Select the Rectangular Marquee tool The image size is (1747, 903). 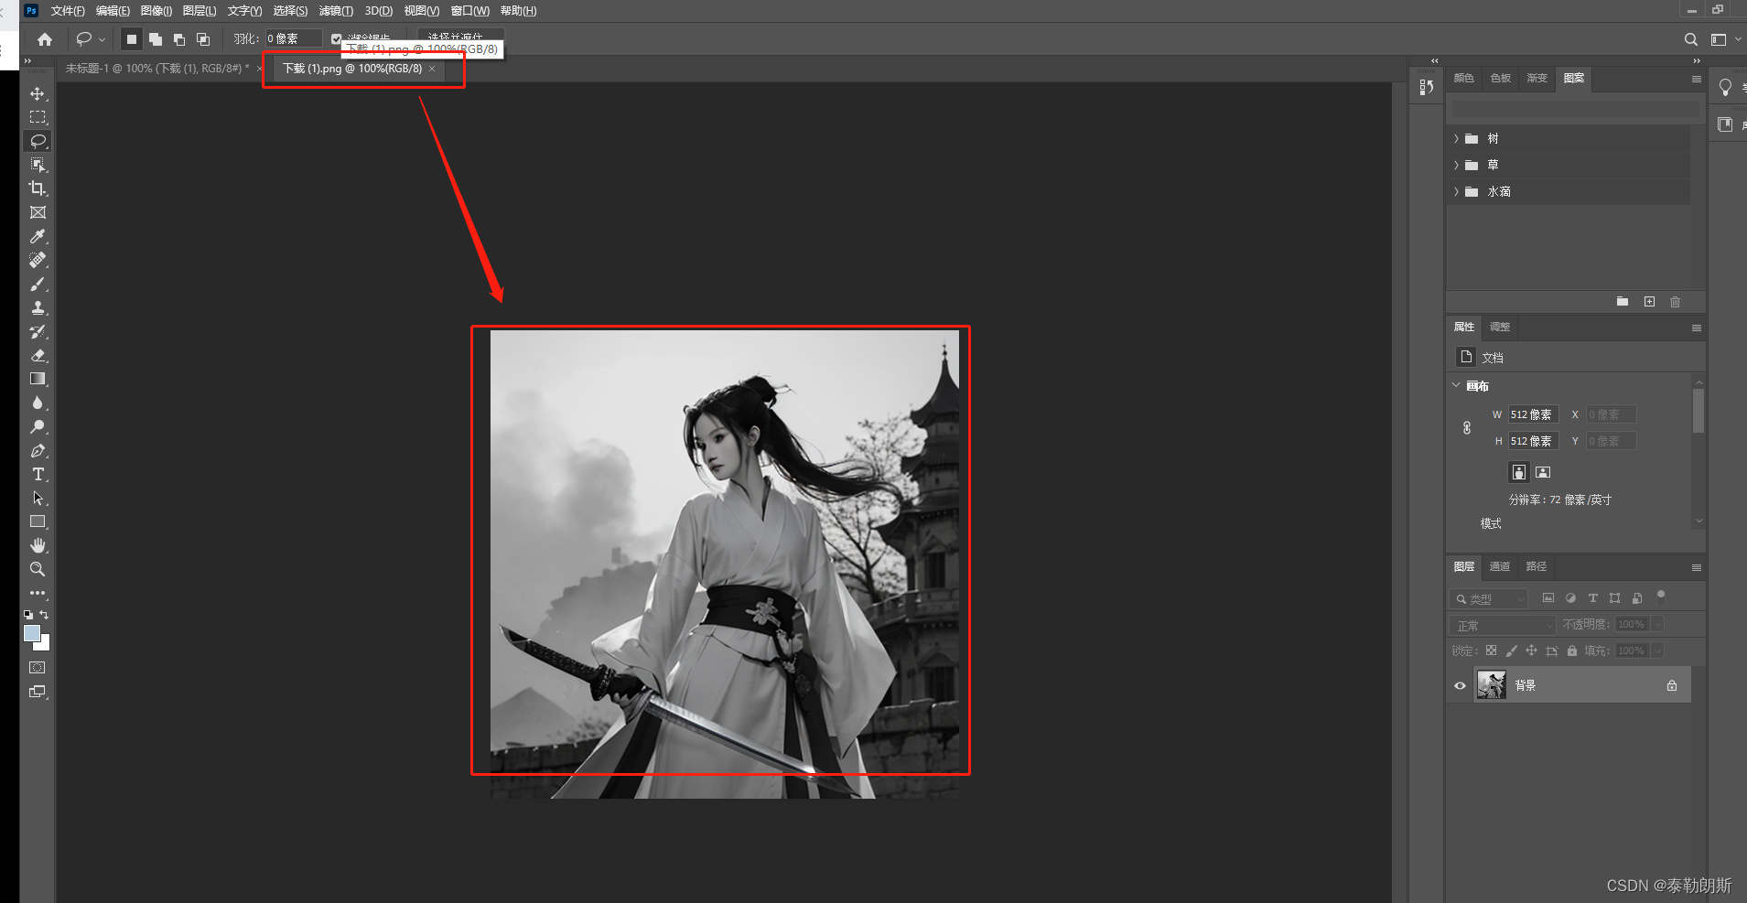pyautogui.click(x=38, y=117)
